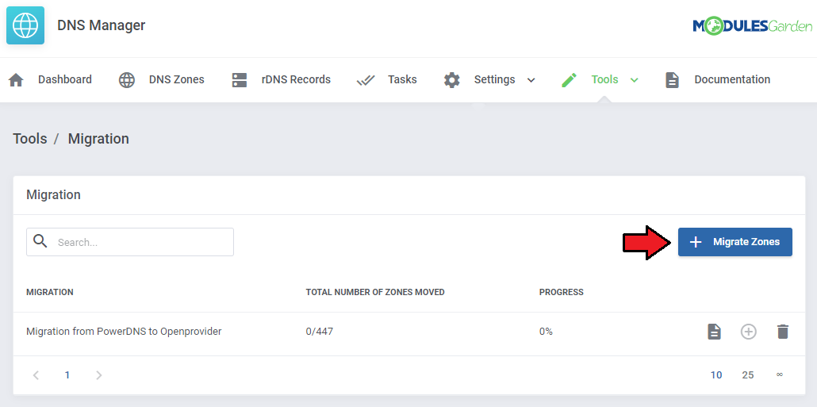The width and height of the screenshot is (817, 407).
Task: Go to next page arrow
Action: pos(99,375)
